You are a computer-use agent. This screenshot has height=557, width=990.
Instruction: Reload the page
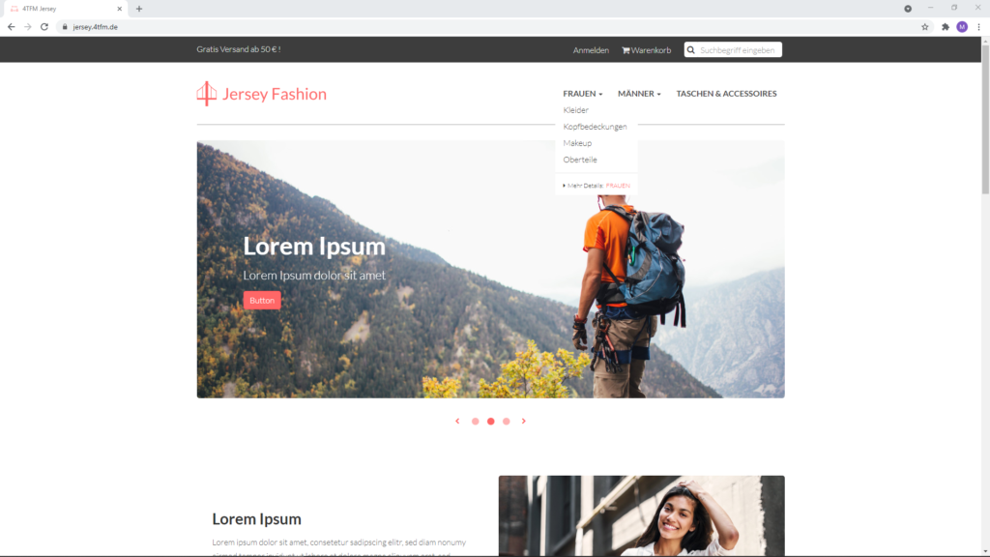44,27
